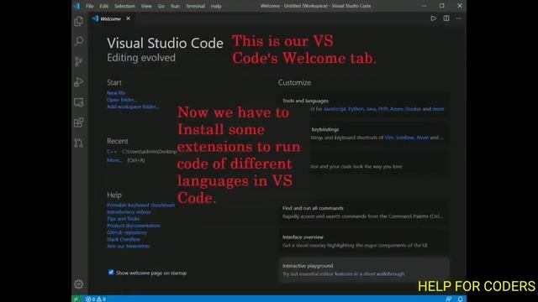
Task: Open the Run and Debug view icon
Action: tap(78, 82)
